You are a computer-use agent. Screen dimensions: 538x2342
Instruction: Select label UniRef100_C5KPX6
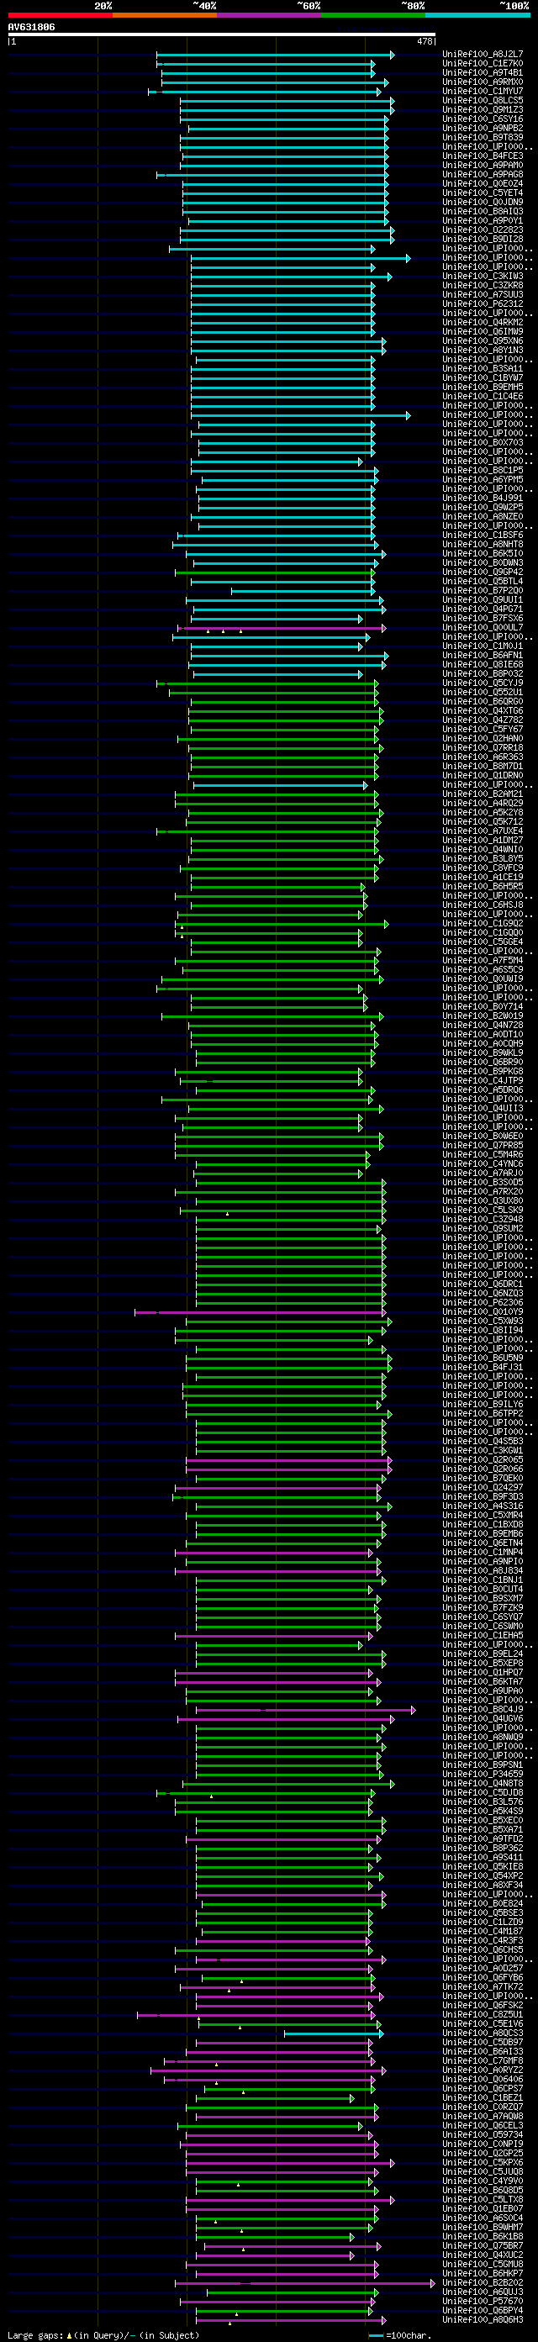click(x=483, y=2163)
